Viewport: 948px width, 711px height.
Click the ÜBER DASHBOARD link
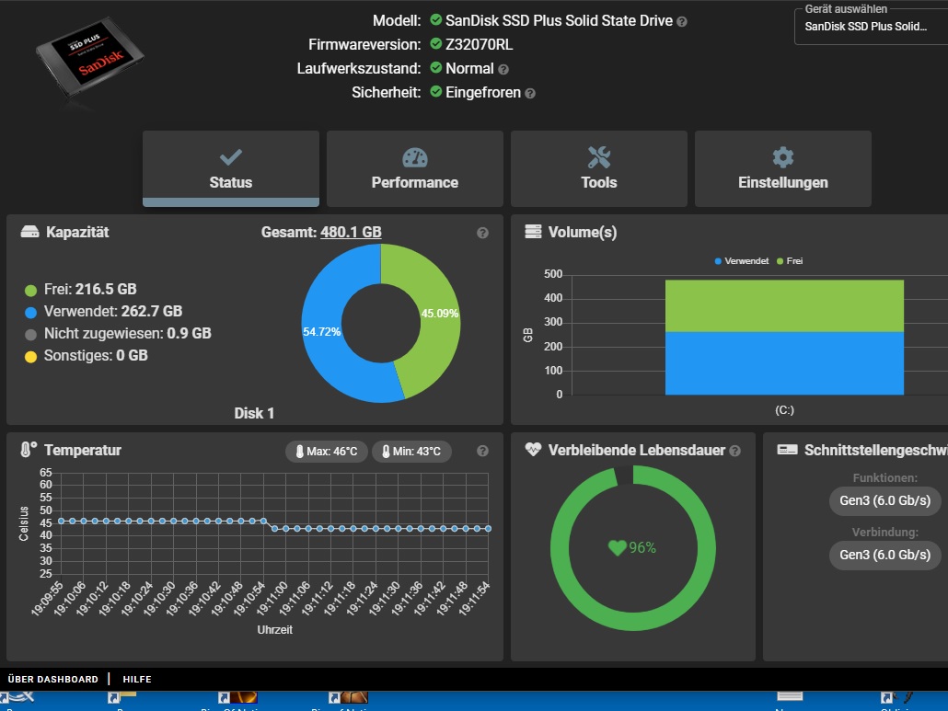52,680
